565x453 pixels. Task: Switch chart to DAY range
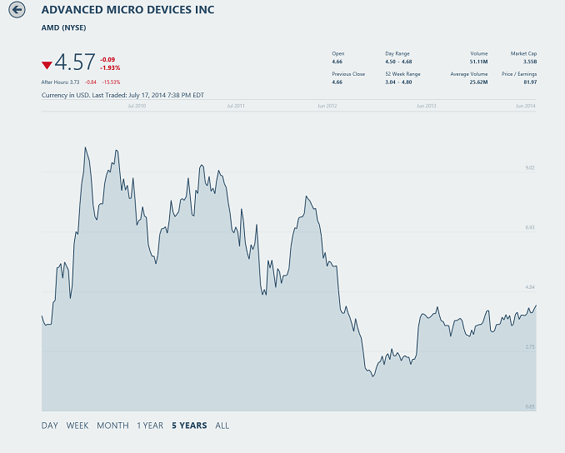(x=50, y=426)
